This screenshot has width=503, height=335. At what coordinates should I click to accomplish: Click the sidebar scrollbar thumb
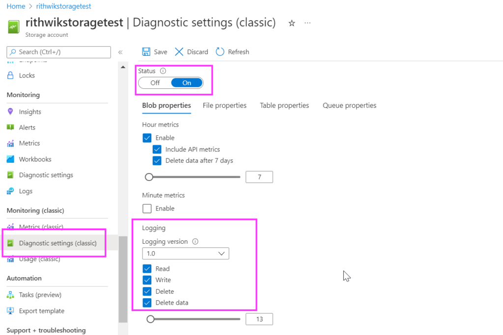pos(123,279)
